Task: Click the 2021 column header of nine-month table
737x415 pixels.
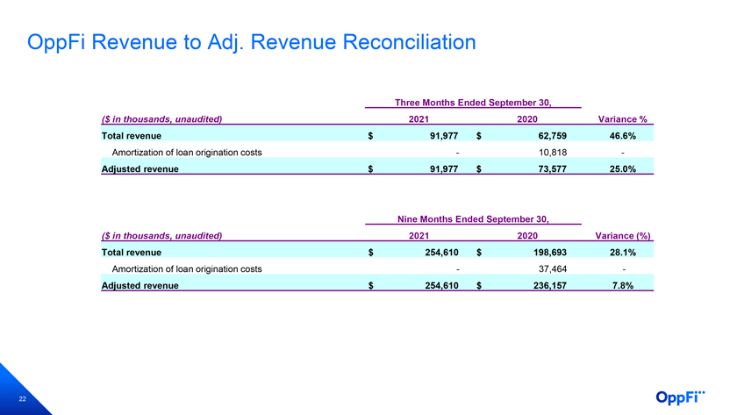Action: click(419, 236)
